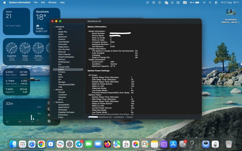Open ChatGPT menu bar icon
The image size is (242, 151).
(x=154, y=3)
